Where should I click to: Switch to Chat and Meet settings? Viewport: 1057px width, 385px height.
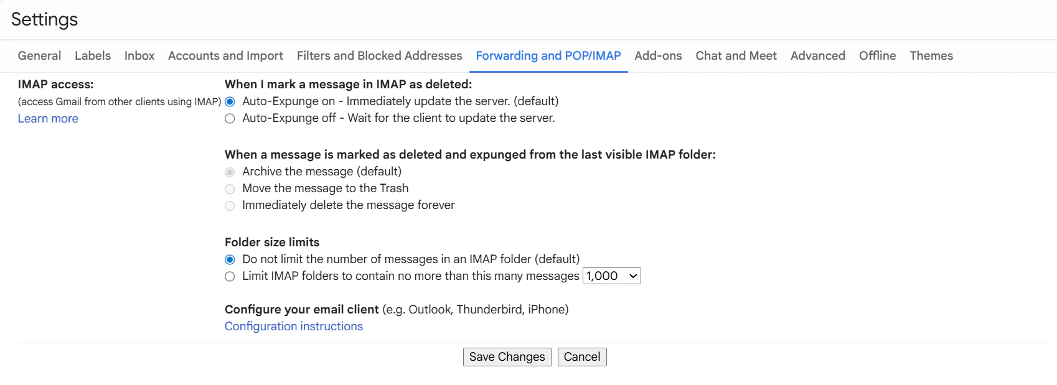click(736, 55)
